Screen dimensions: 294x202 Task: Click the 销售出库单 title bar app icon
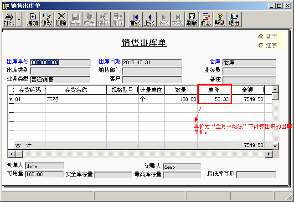point(6,6)
